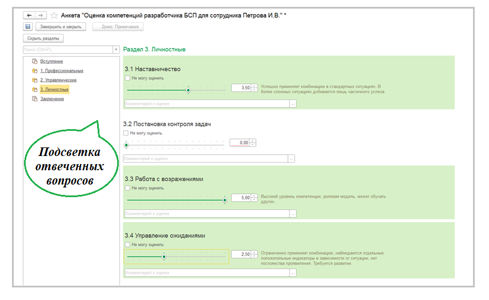
Task: Open section '1. Профессиональные' in tree
Action: coord(62,71)
